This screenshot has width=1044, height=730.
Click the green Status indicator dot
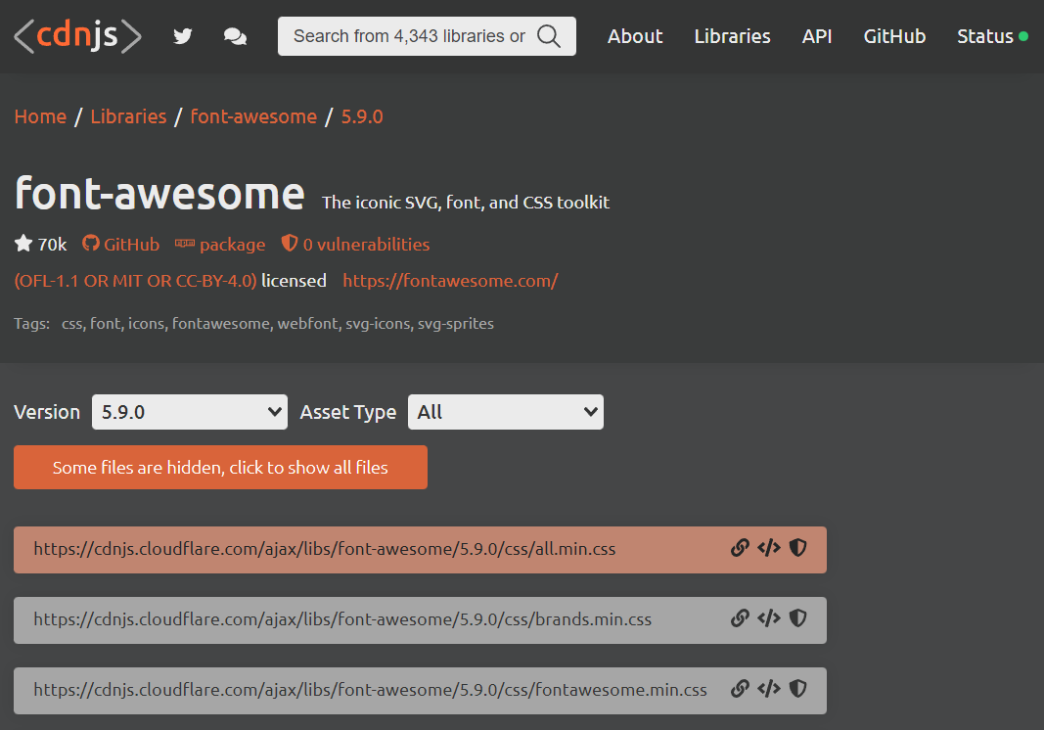coord(1023,36)
